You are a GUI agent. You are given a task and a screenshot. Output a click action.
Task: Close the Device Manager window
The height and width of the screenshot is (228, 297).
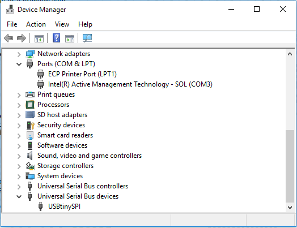[x=283, y=9]
